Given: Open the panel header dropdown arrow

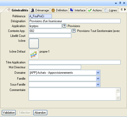Looking at the screenshot, I should [x=116, y=3].
